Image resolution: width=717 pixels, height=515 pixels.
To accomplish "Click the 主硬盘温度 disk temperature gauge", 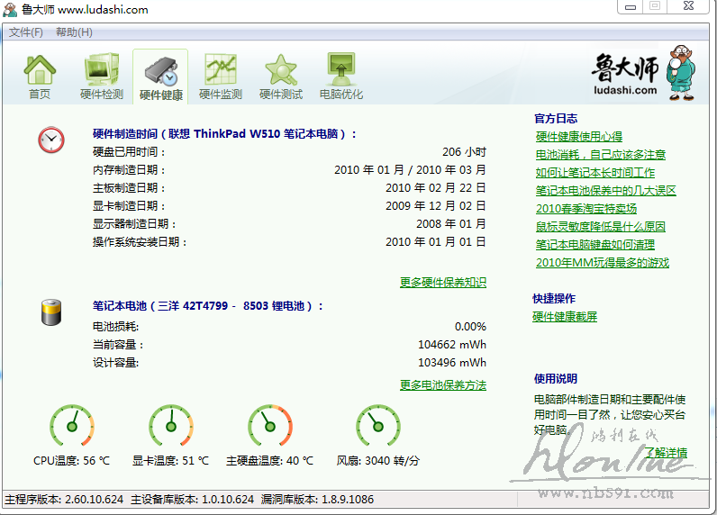I will click(271, 425).
